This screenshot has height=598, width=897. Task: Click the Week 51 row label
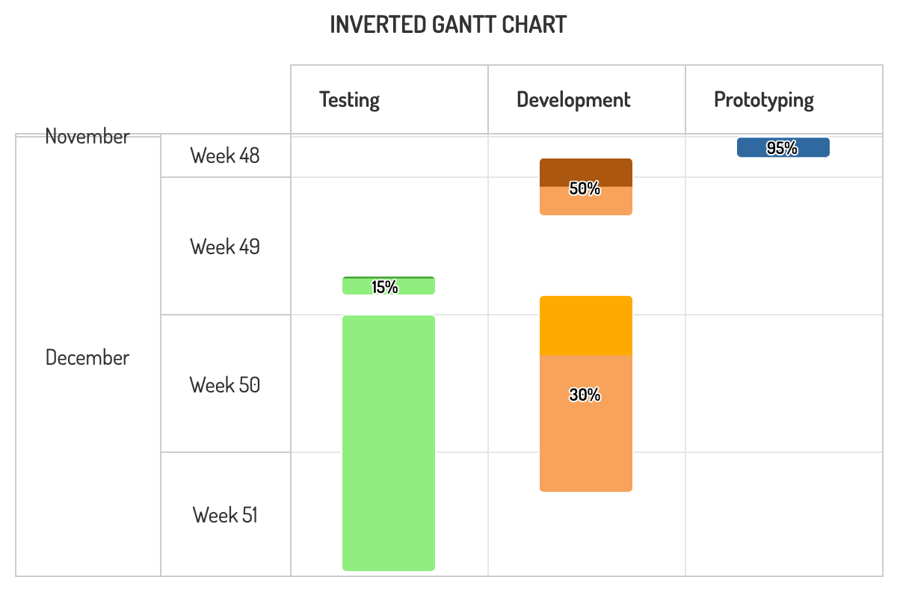point(225,515)
